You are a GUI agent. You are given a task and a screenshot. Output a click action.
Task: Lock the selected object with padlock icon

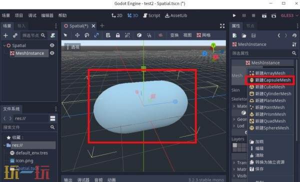(x=117, y=35)
